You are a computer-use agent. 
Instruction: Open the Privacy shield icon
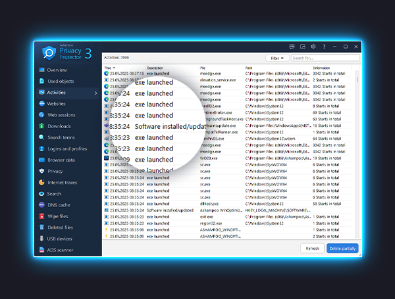[41, 171]
